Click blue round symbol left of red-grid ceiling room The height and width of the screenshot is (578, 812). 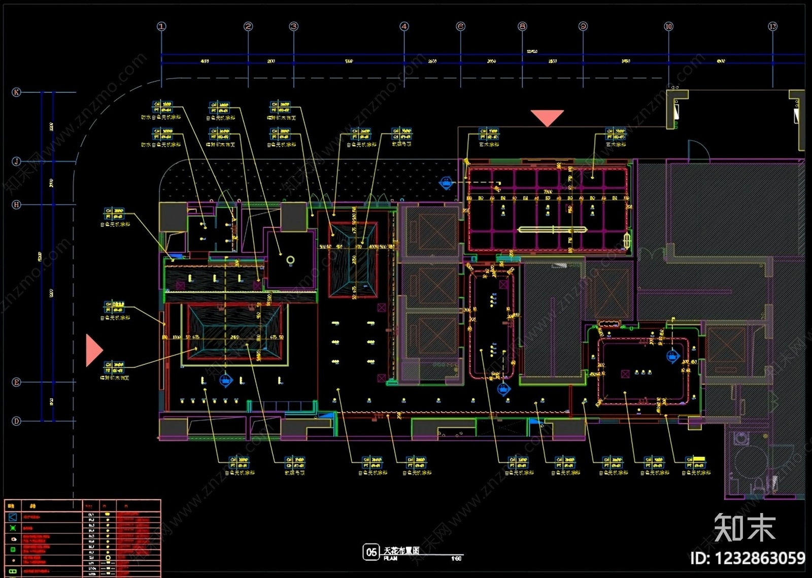tap(446, 183)
